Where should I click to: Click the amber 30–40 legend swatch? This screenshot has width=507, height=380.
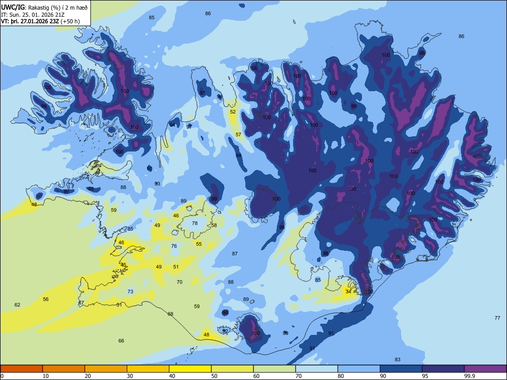pyautogui.click(x=148, y=369)
